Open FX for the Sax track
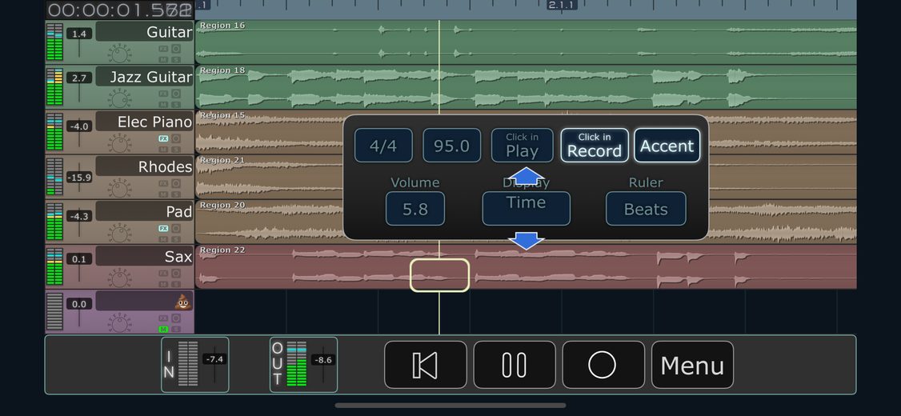This screenshot has height=416, width=901. tap(163, 274)
